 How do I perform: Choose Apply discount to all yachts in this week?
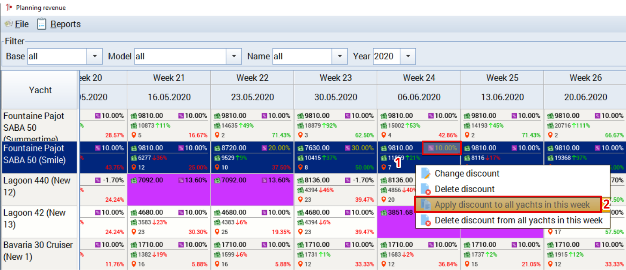pos(507,205)
